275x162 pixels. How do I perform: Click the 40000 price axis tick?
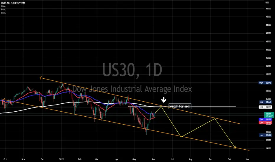[268, 58]
